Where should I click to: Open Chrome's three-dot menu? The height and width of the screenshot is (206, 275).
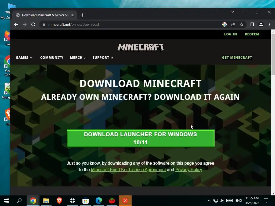(270, 24)
